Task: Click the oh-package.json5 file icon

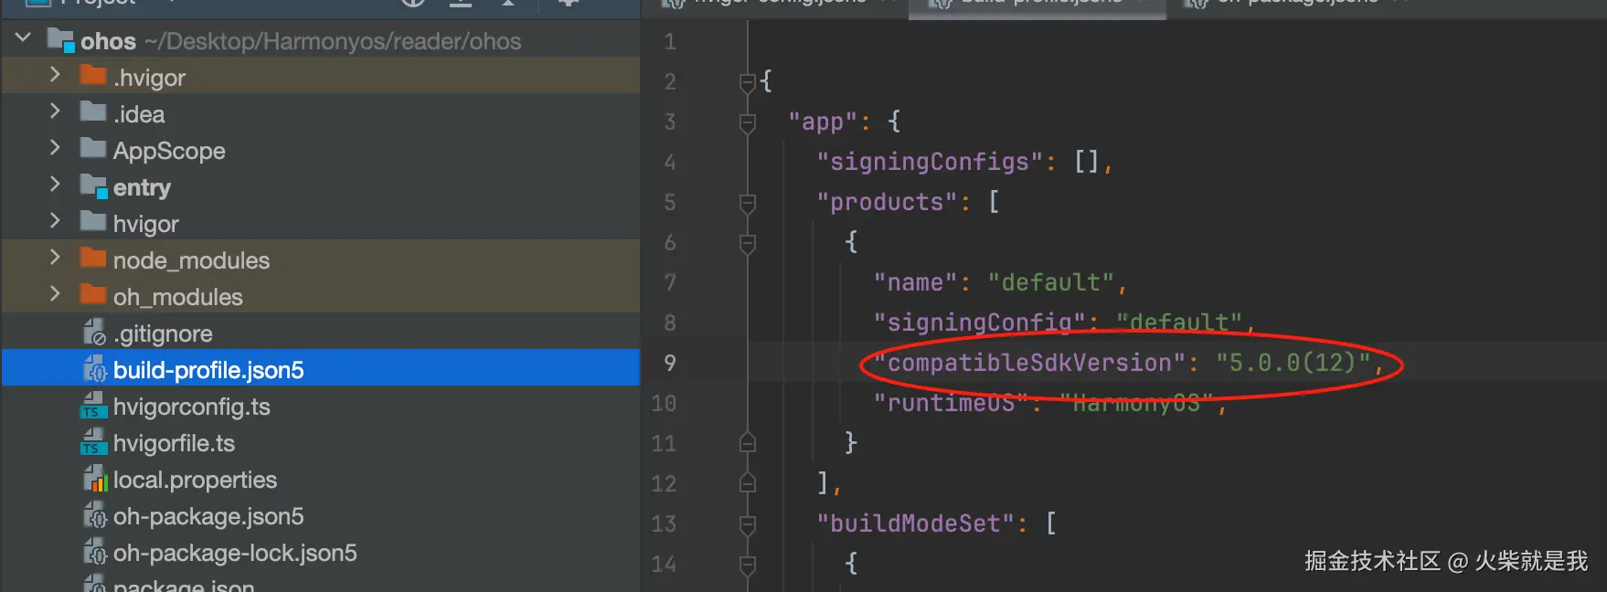Action: coord(95,515)
